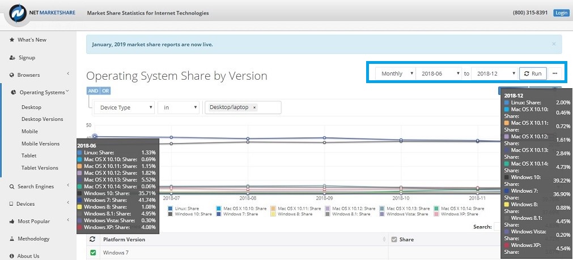Open the Monthly interval dropdown
This screenshot has height=260, width=573.
(396, 73)
